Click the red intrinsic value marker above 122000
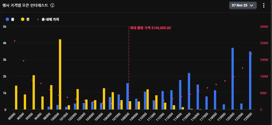This screenshot has width=272, height=125. tap(243, 68)
